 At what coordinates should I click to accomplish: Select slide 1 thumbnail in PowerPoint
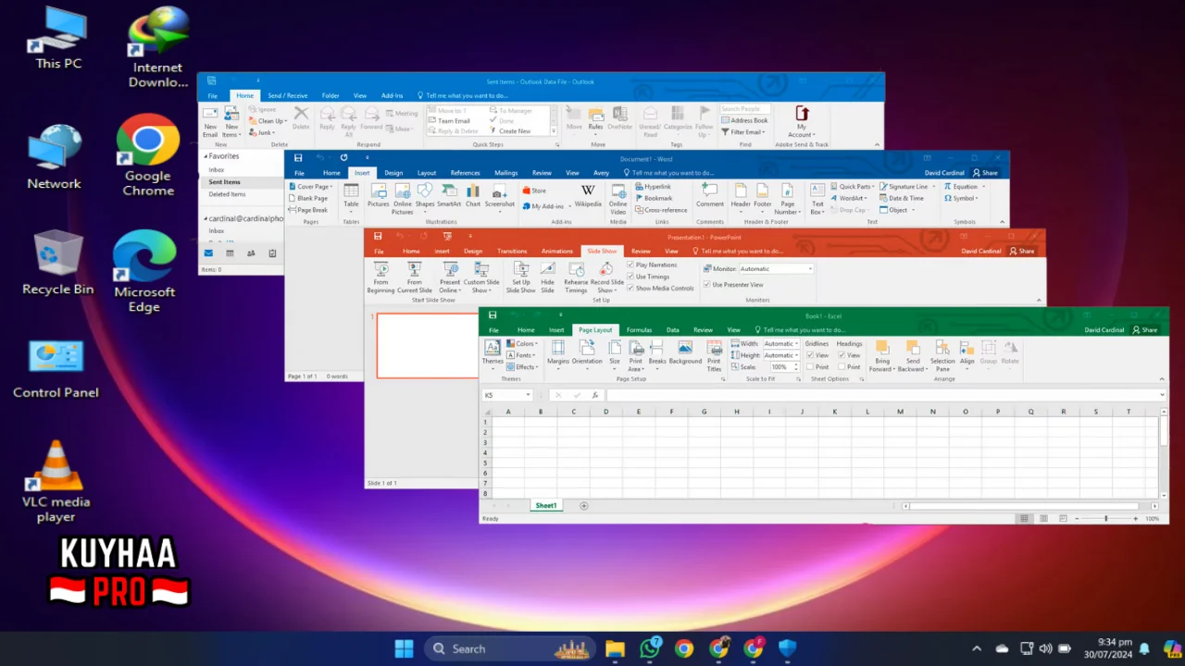427,345
